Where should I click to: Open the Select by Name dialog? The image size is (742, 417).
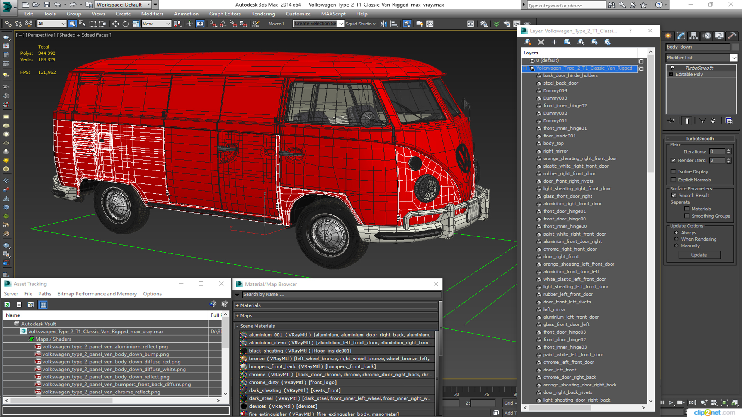82,24
